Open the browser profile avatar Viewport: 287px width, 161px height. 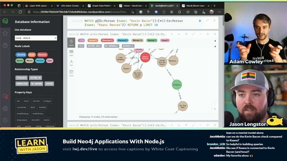212,12
